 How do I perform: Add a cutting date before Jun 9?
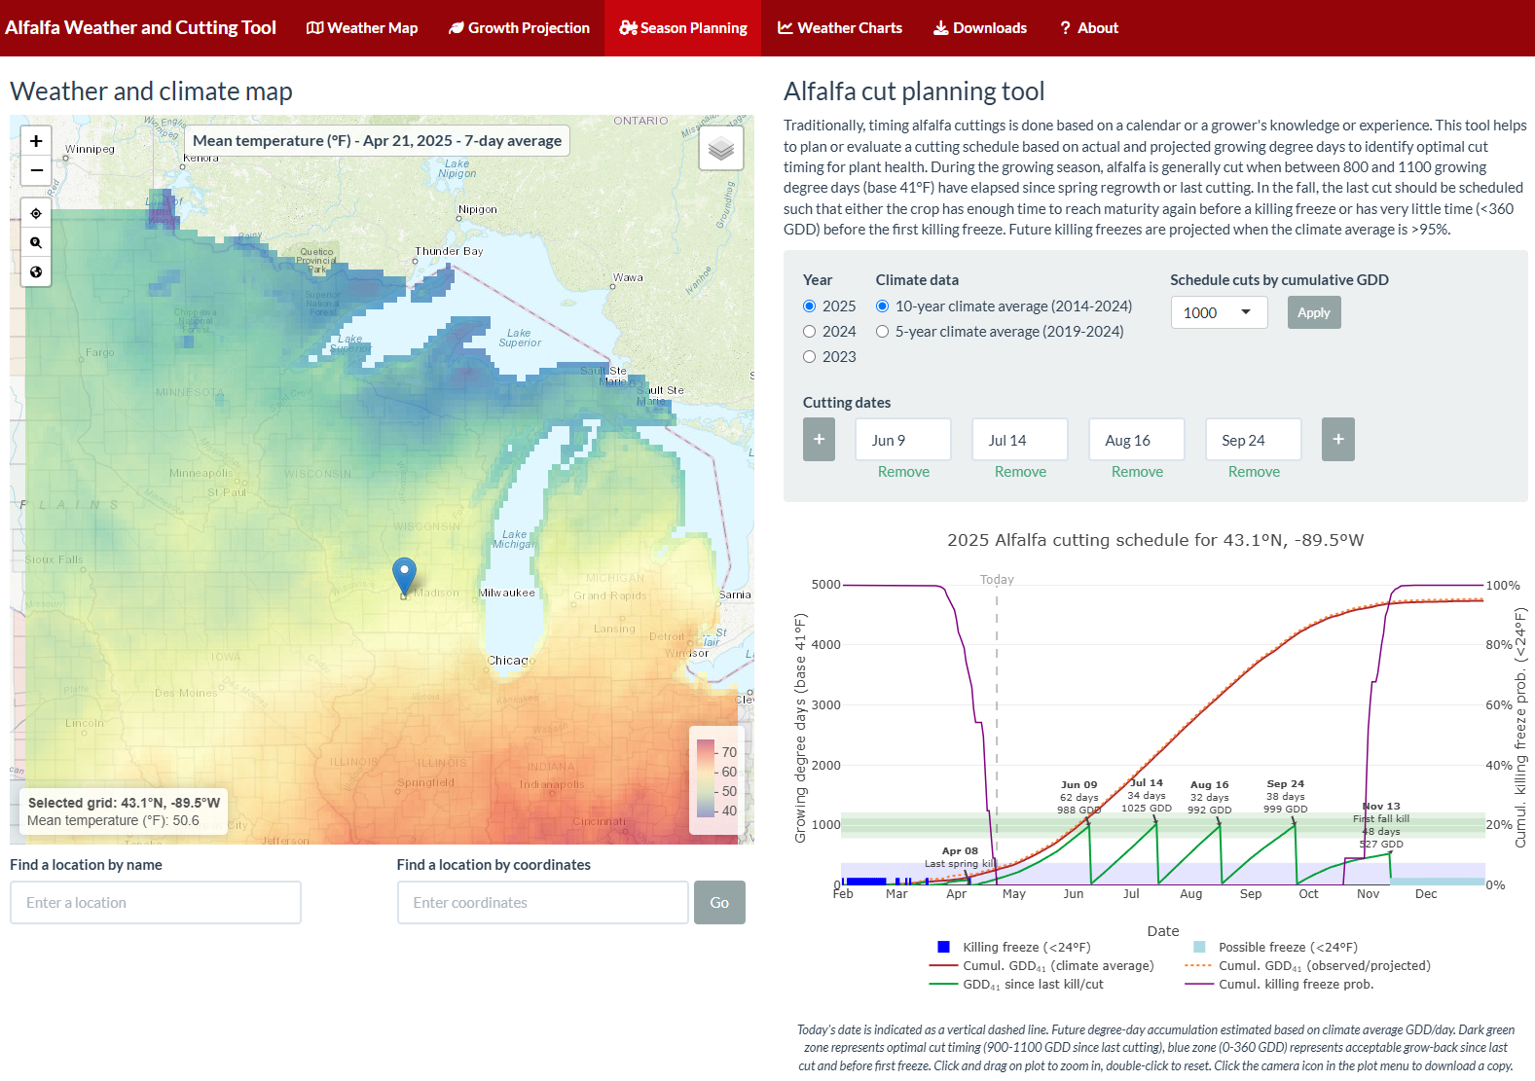coord(819,440)
